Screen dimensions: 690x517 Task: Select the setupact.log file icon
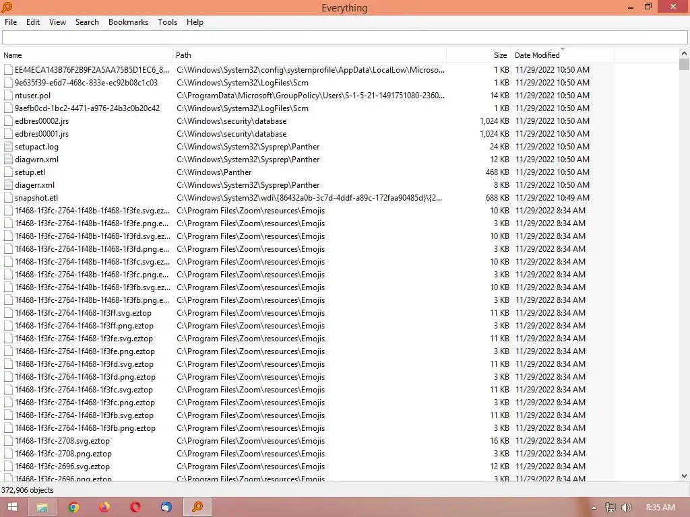pyautogui.click(x=8, y=146)
